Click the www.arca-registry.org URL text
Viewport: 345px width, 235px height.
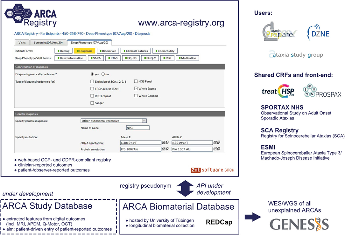click(x=181, y=23)
